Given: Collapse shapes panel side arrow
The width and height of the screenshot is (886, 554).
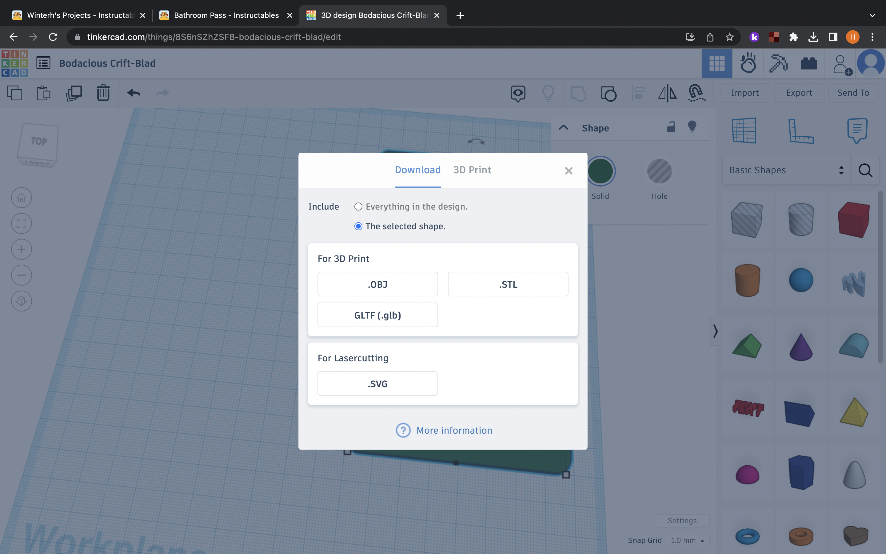Looking at the screenshot, I should (x=715, y=331).
